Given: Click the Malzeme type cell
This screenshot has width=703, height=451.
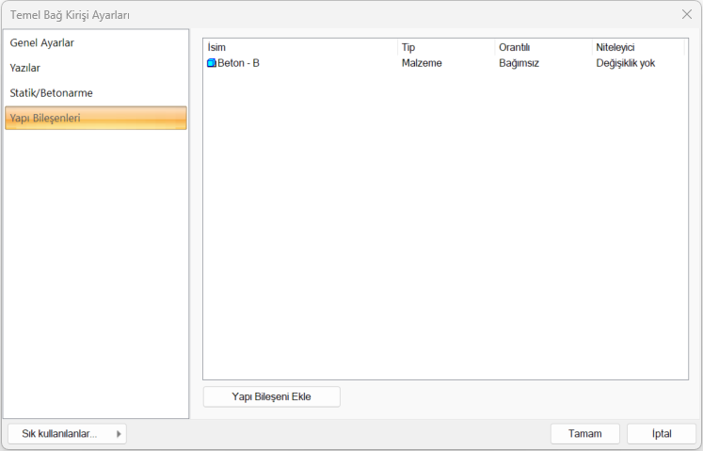Looking at the screenshot, I should pos(422,63).
